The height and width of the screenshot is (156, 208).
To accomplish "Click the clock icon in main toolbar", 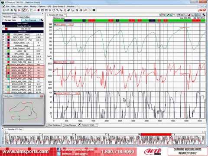I will click(54, 10).
